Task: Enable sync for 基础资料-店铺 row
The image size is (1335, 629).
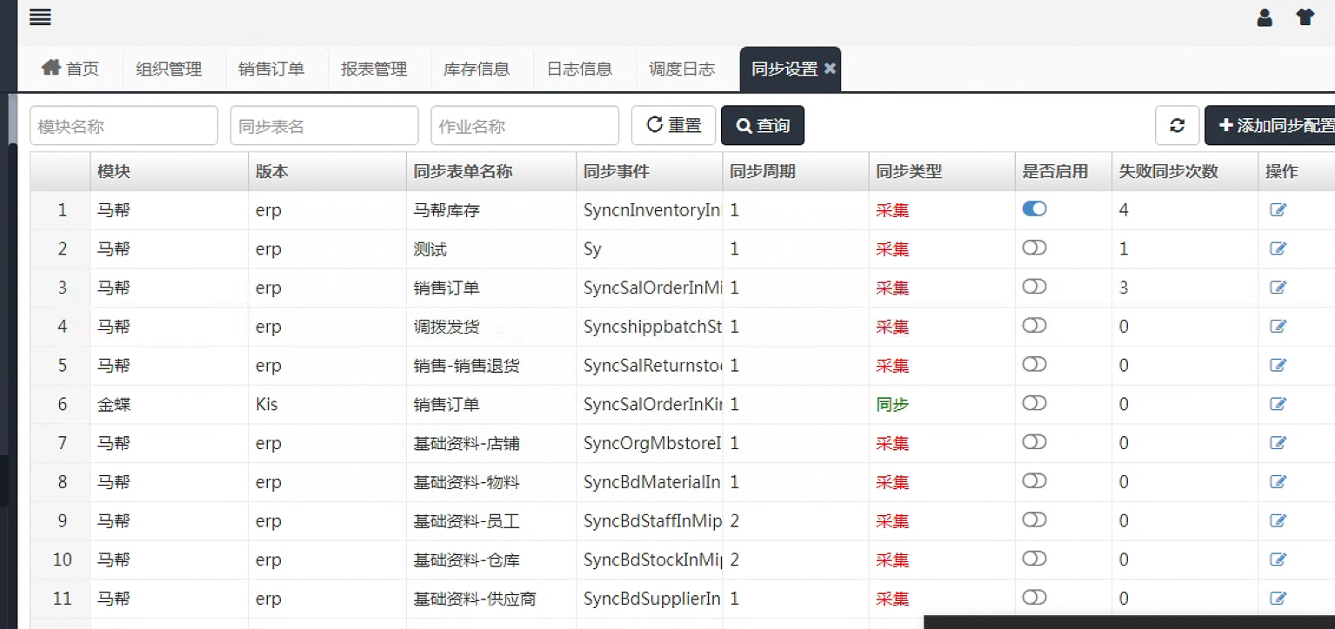Action: coord(1034,442)
